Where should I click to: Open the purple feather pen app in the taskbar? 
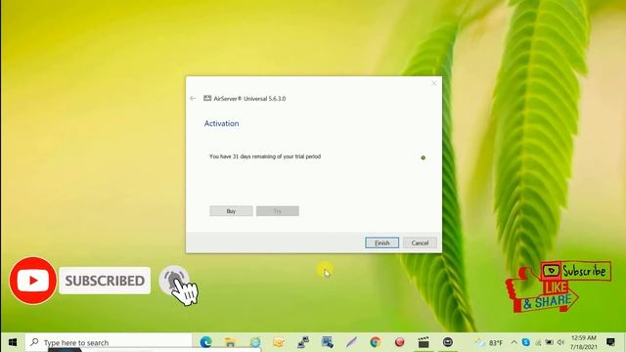[x=351, y=342]
